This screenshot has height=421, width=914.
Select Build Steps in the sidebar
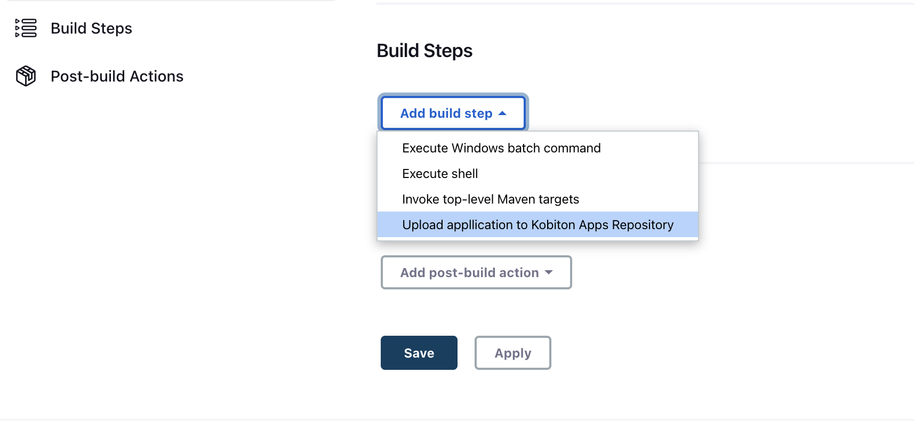click(x=91, y=28)
